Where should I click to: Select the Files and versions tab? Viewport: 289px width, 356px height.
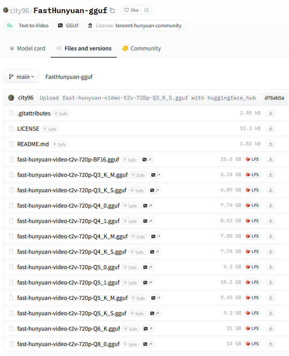tap(84, 48)
